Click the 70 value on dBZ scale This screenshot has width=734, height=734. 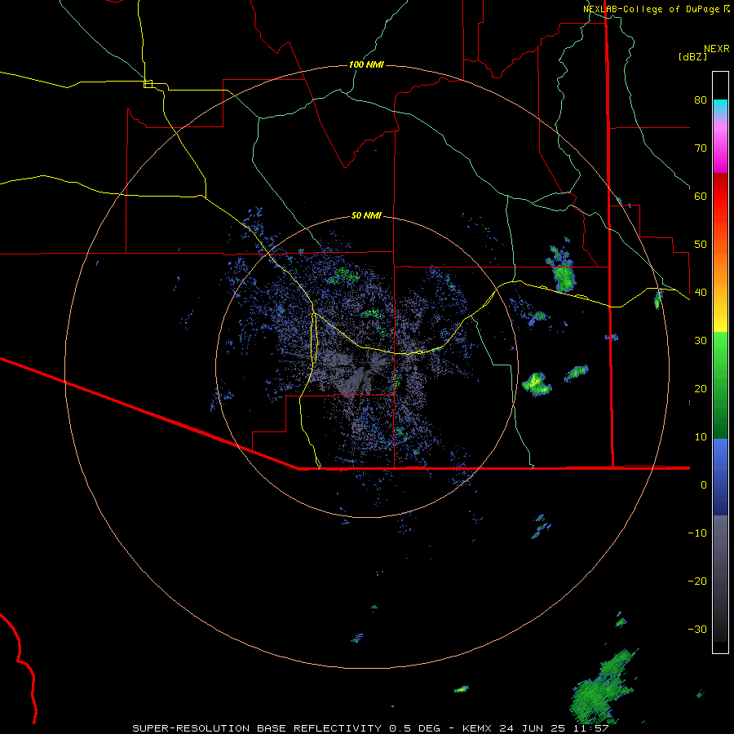click(701, 148)
